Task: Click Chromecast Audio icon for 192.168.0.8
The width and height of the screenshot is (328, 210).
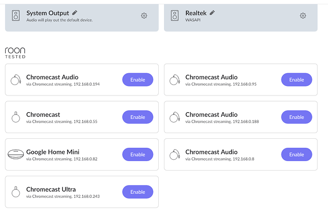Action: coord(174,154)
